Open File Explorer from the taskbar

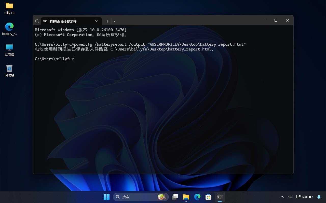(186, 197)
